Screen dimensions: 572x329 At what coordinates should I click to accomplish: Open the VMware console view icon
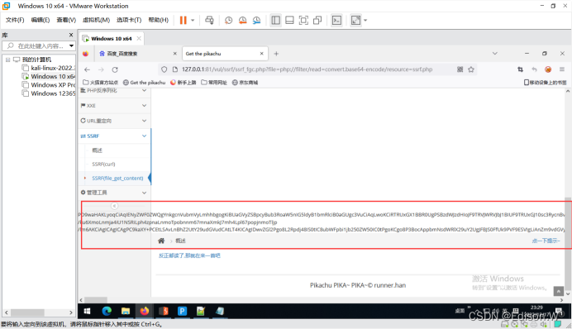click(x=336, y=21)
